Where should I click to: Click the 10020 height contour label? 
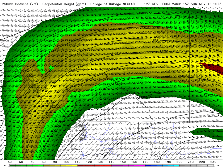(143, 13)
